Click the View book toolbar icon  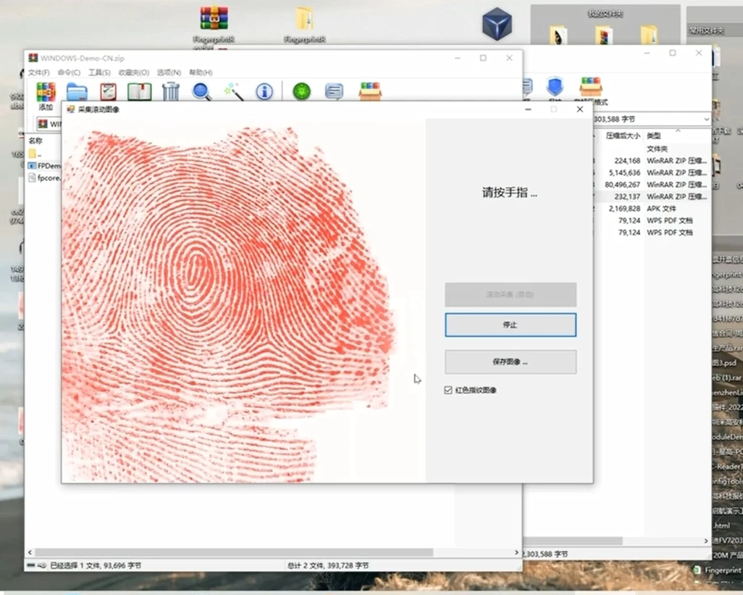(139, 92)
